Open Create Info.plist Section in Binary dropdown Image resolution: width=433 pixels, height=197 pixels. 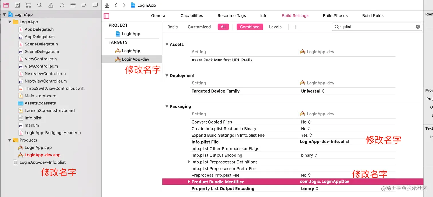(x=306, y=128)
